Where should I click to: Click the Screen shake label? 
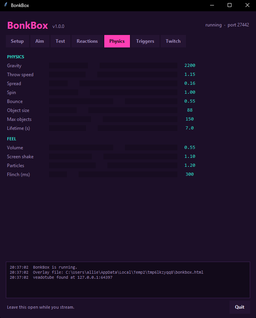coord(20,157)
